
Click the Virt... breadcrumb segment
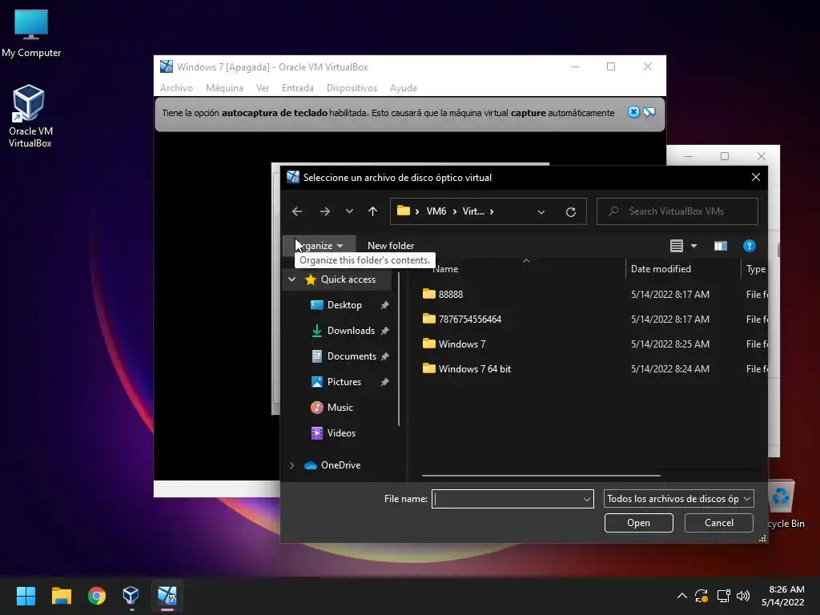(x=473, y=211)
